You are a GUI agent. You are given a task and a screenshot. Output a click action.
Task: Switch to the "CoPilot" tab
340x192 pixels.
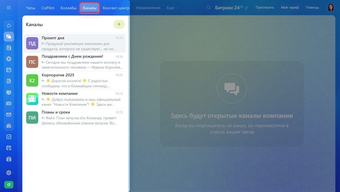tap(48, 8)
